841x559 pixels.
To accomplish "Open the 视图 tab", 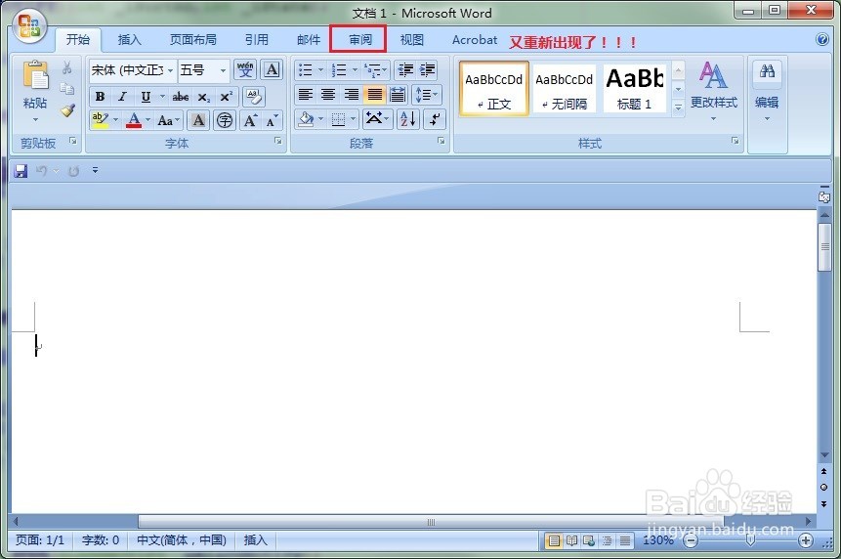I will point(412,40).
